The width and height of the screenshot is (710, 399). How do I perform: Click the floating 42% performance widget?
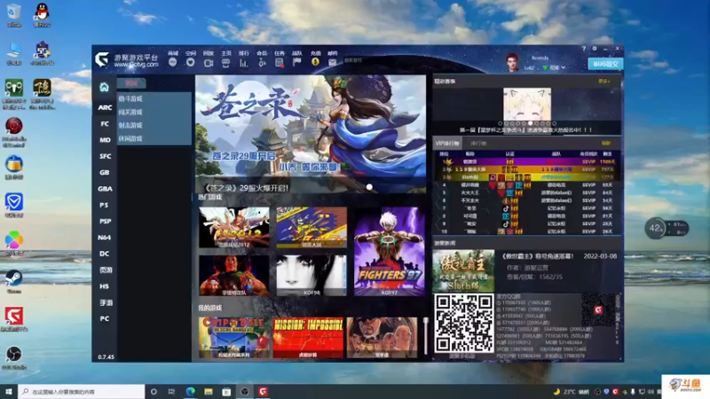click(667, 228)
